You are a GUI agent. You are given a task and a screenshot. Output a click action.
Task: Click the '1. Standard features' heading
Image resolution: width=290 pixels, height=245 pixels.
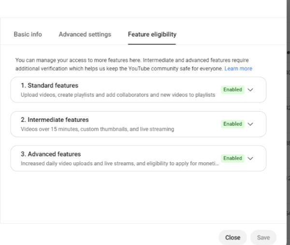pyautogui.click(x=49, y=86)
